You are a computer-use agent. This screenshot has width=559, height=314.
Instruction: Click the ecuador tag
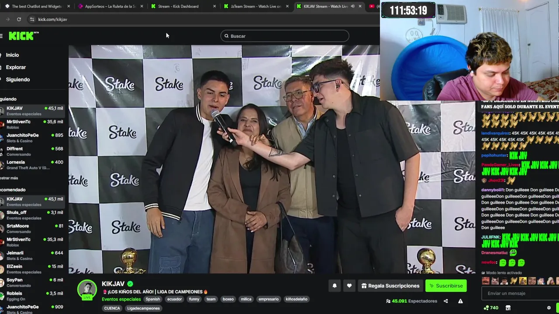(x=174, y=299)
